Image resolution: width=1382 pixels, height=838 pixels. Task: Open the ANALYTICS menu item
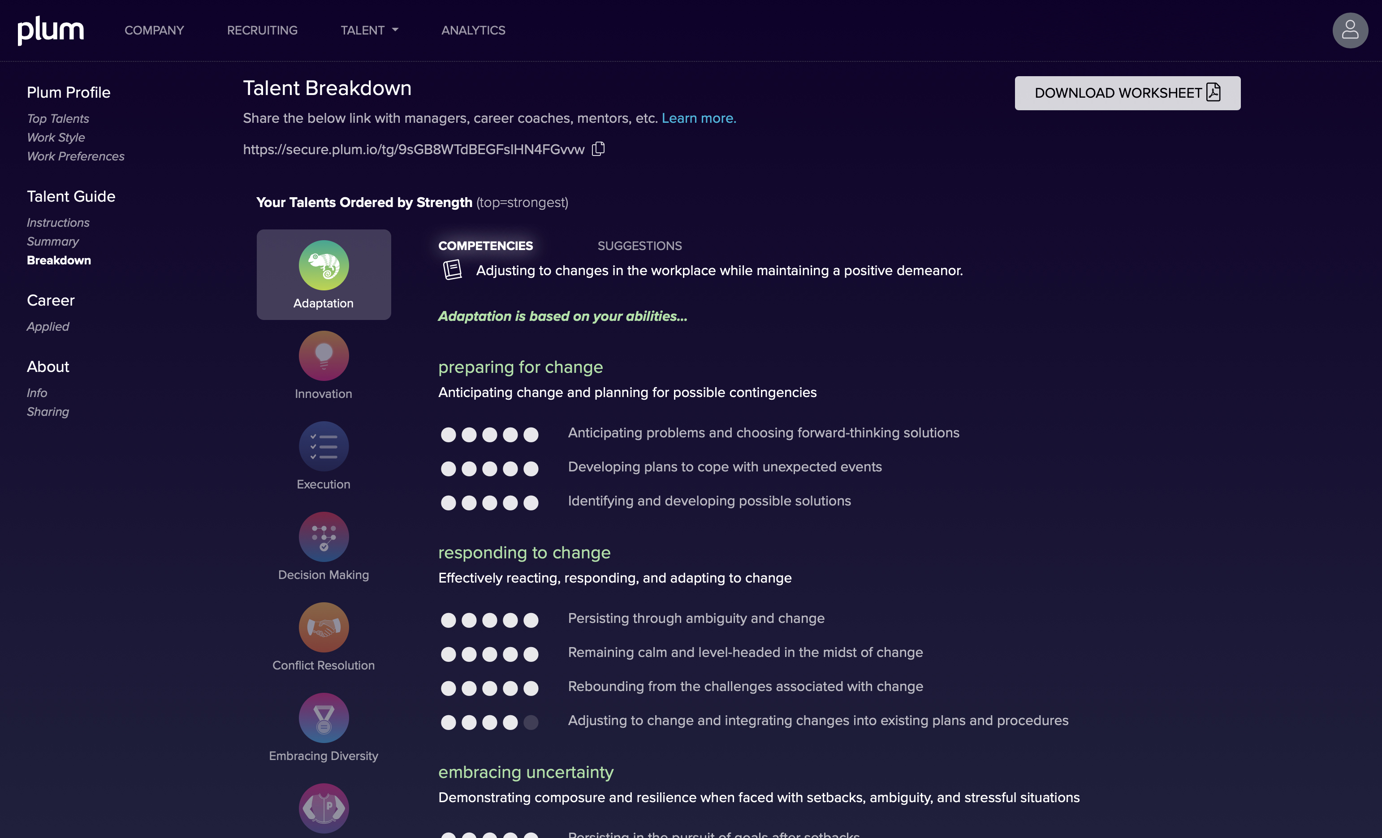coord(473,30)
